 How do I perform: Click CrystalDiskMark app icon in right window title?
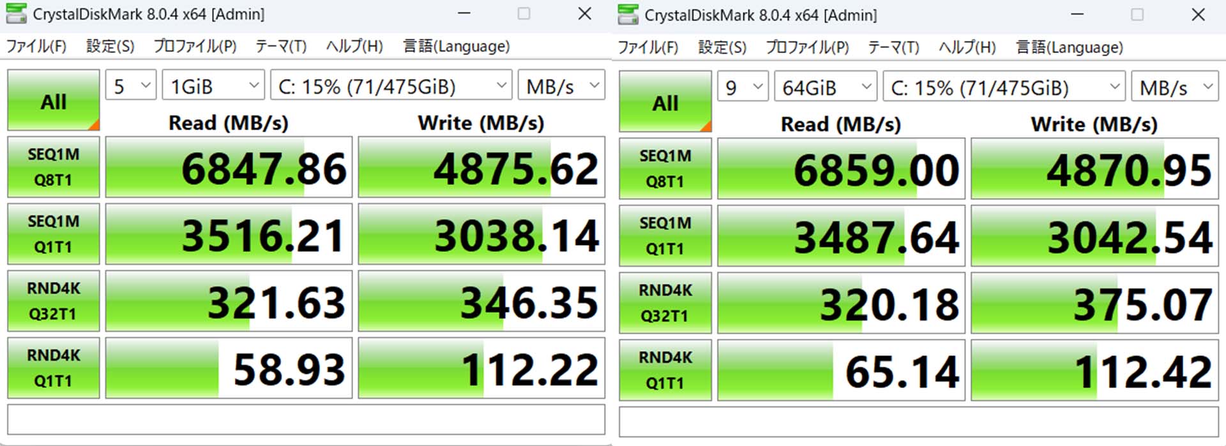click(628, 15)
